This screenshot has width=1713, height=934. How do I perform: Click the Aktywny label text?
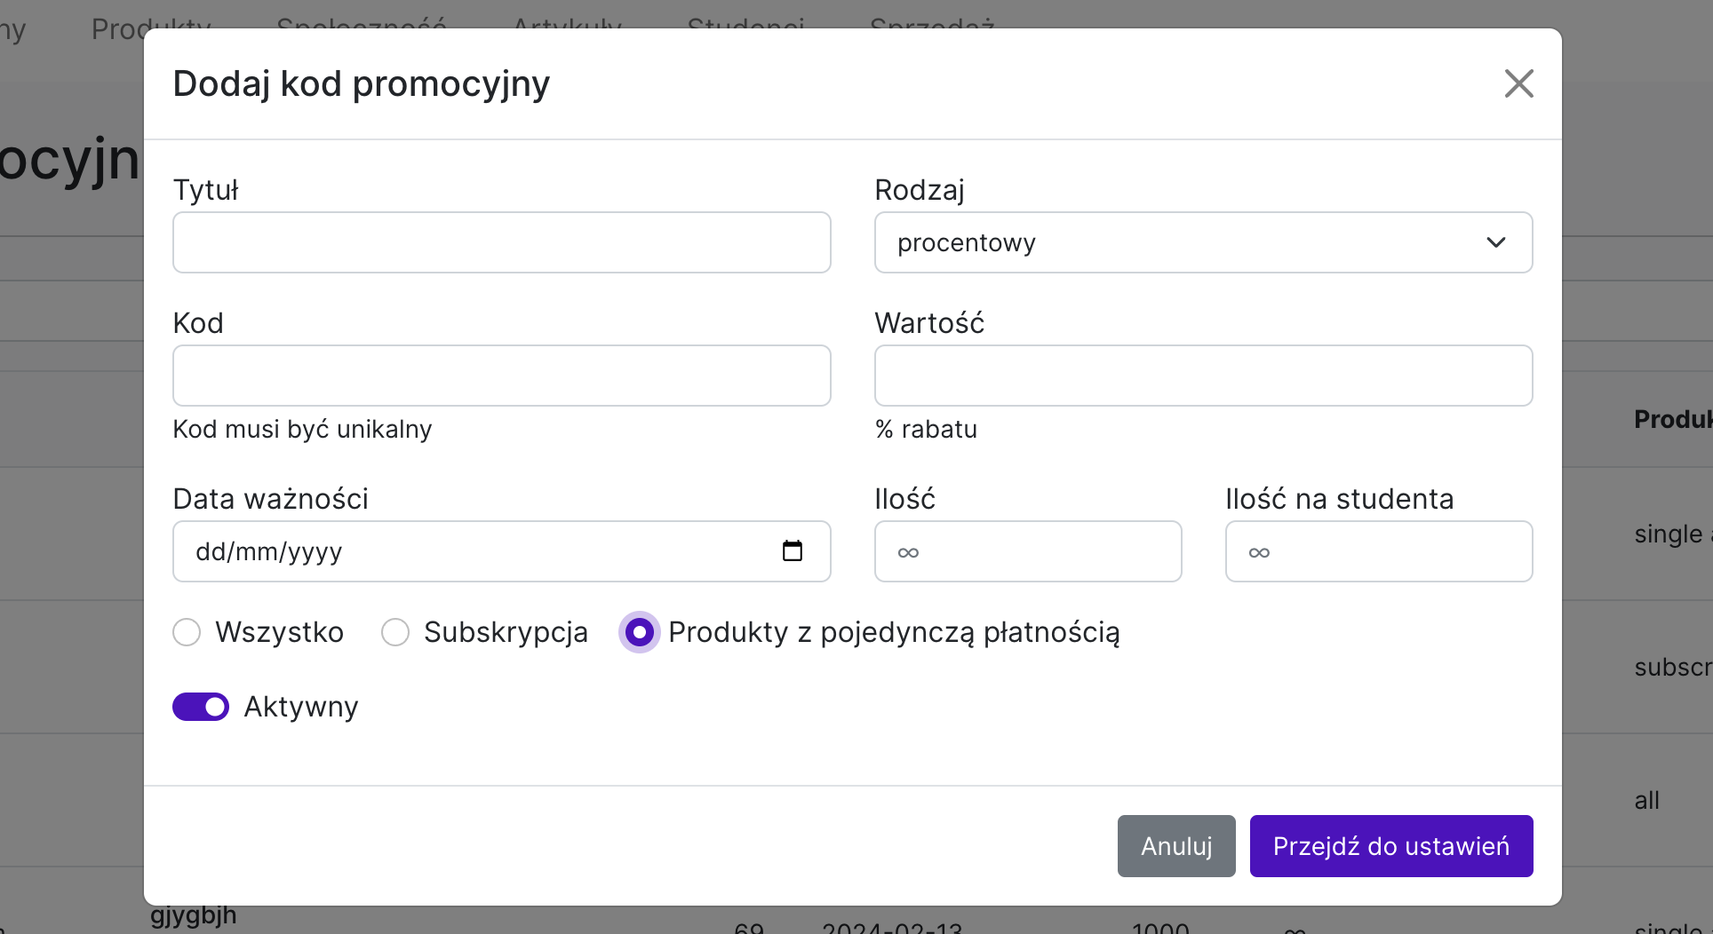point(300,707)
